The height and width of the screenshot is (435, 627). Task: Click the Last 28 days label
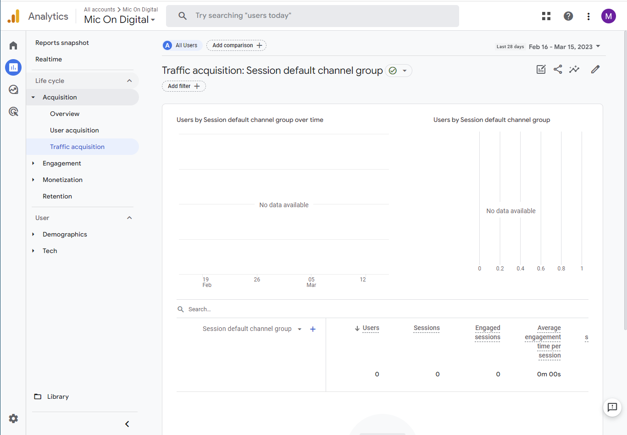click(510, 47)
